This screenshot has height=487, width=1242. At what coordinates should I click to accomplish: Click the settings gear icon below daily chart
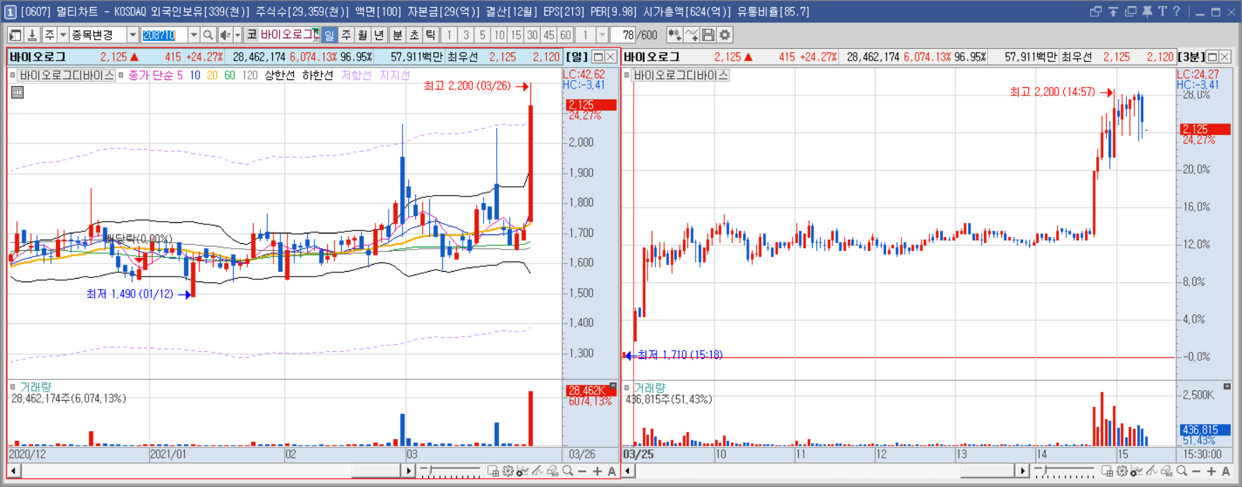(507, 472)
